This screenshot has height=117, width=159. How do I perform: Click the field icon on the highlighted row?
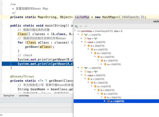[109, 101]
